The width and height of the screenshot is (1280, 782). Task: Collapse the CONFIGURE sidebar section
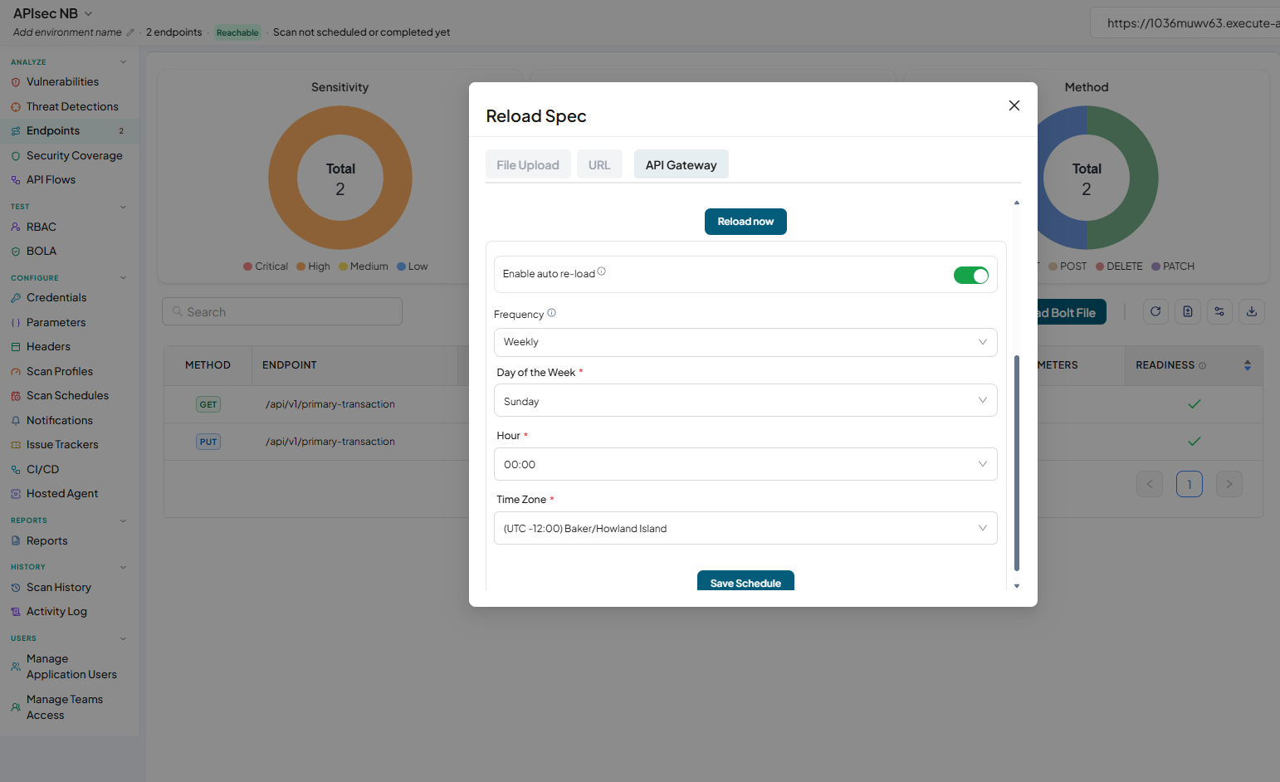(x=123, y=278)
